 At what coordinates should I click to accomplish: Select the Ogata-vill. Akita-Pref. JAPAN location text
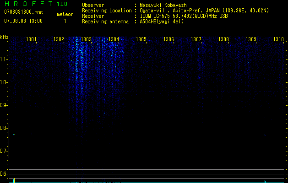(204, 11)
